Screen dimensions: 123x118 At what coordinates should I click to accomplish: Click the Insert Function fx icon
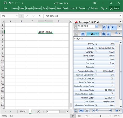coord(40,16)
